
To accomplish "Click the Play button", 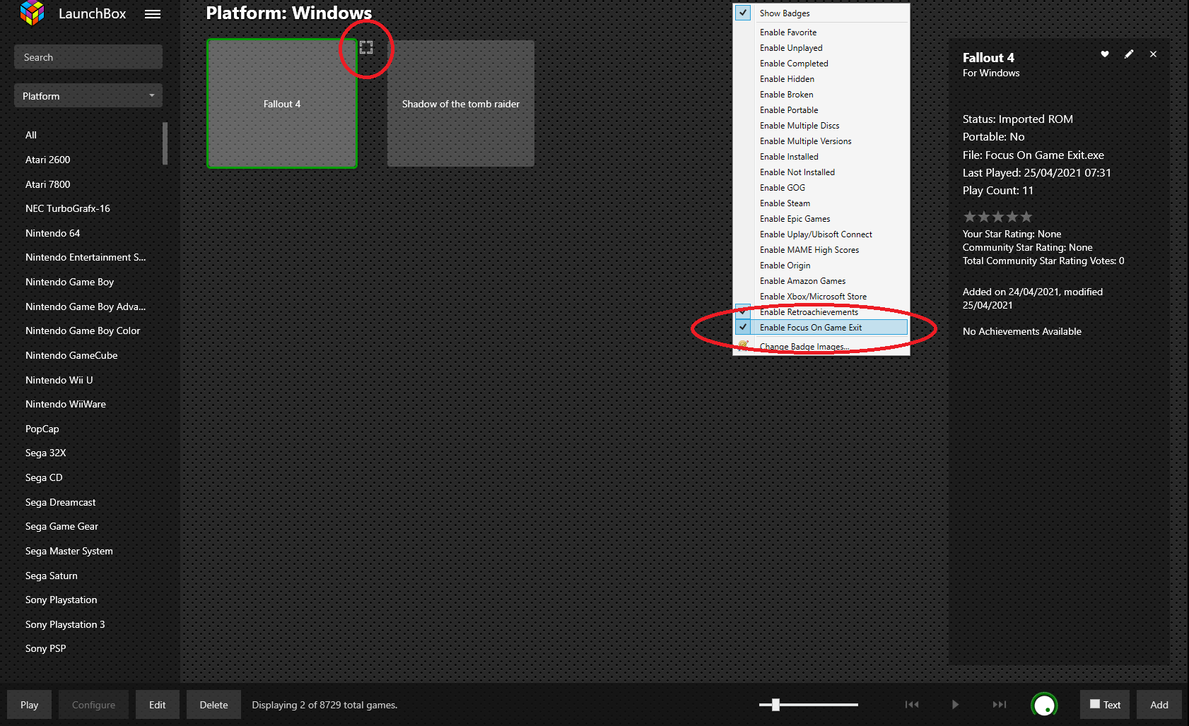I will tap(30, 705).
